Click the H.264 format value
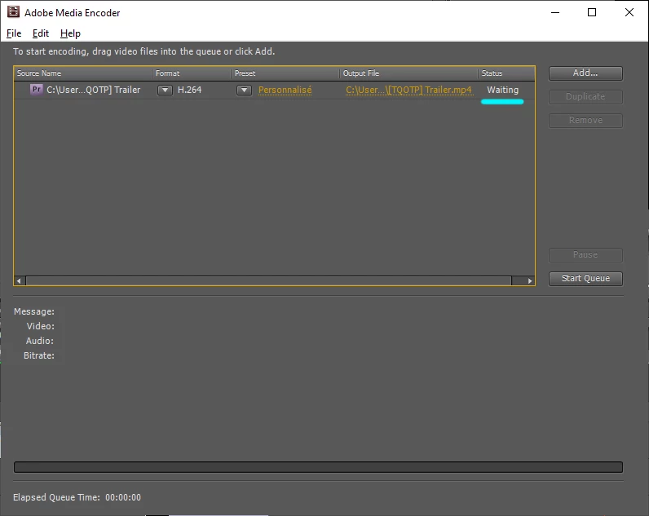The height and width of the screenshot is (516, 649). 190,90
